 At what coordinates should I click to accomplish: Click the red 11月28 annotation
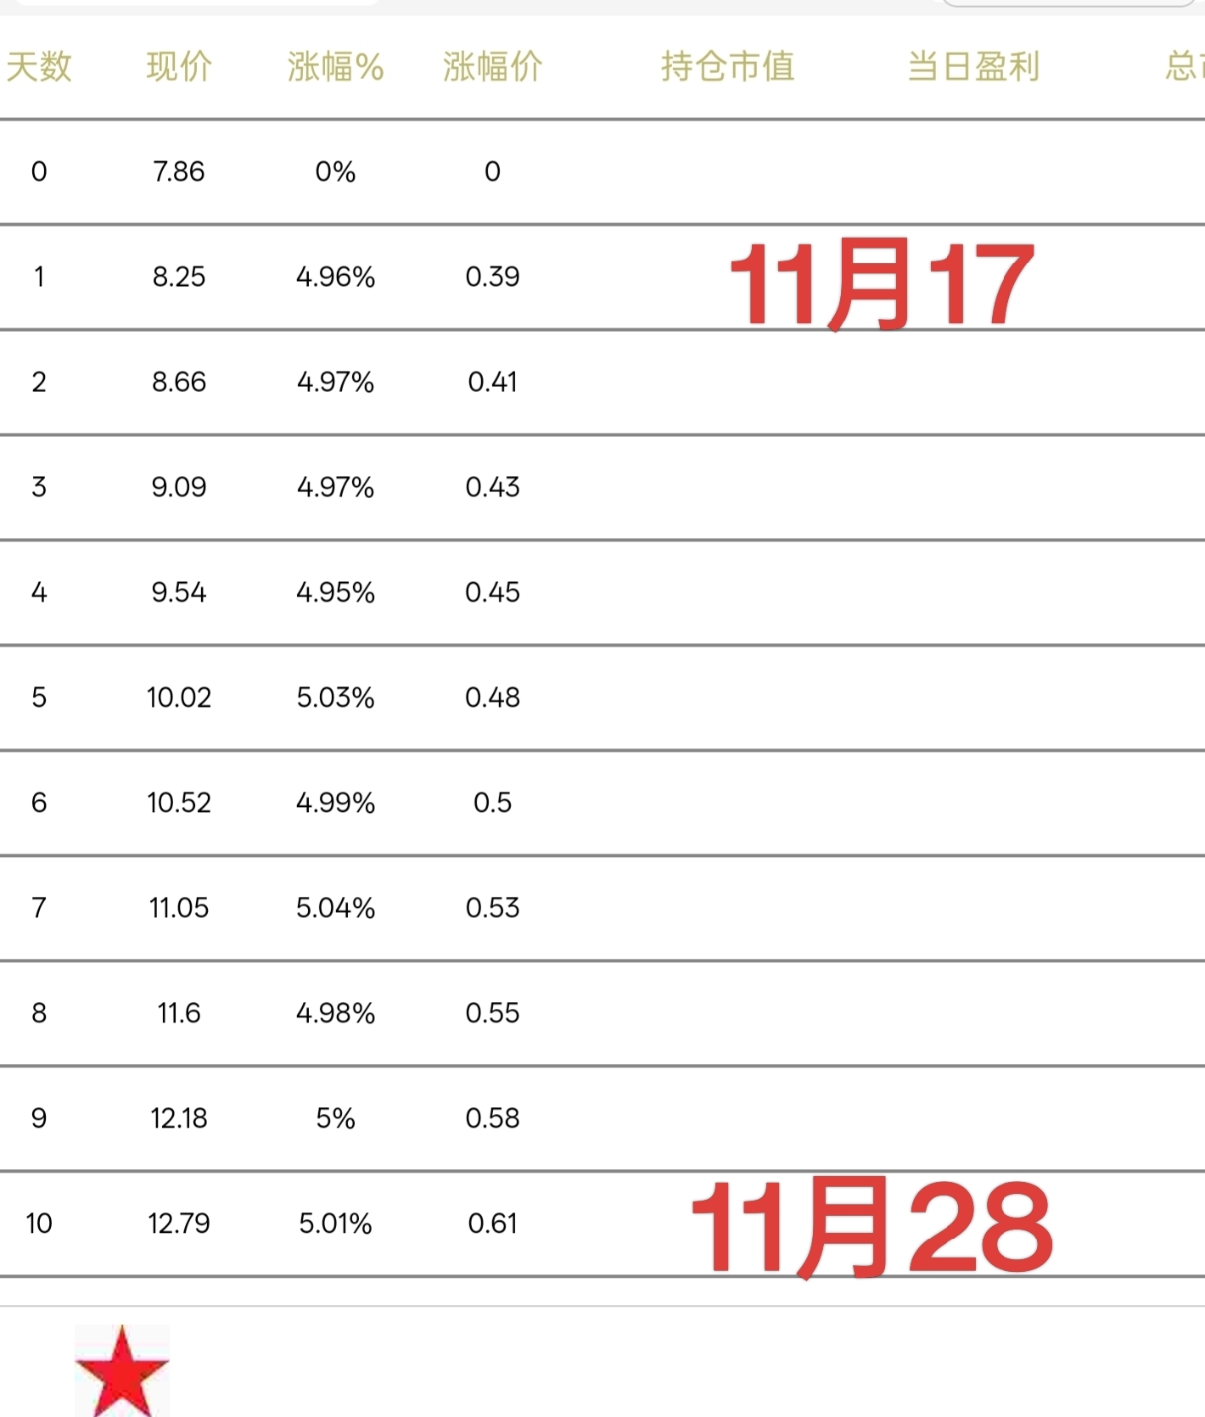point(872,1228)
